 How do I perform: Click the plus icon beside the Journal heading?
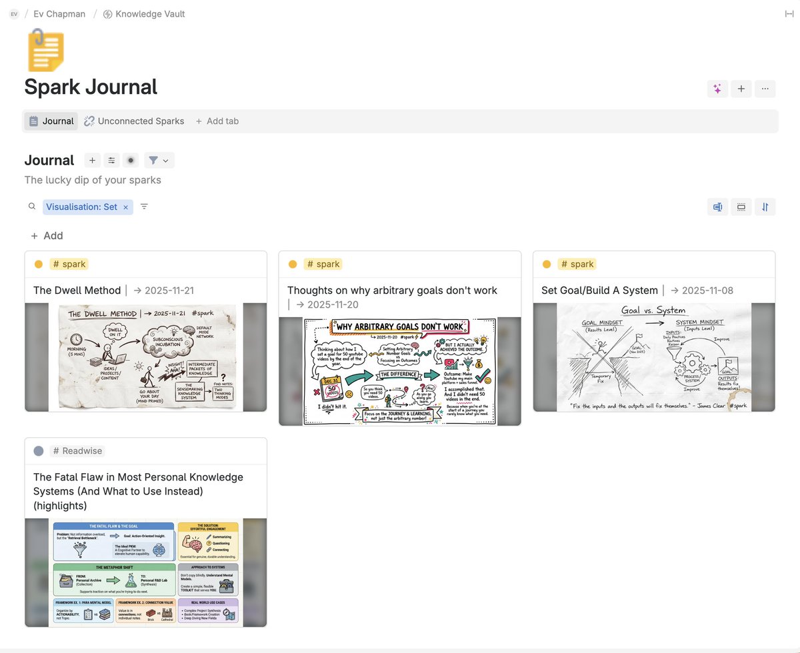(92, 160)
